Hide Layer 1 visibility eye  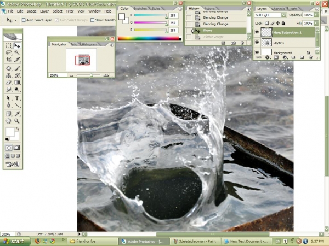257,43
